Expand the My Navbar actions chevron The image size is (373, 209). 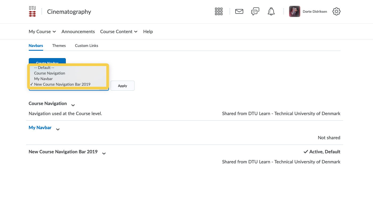pyautogui.click(x=58, y=129)
